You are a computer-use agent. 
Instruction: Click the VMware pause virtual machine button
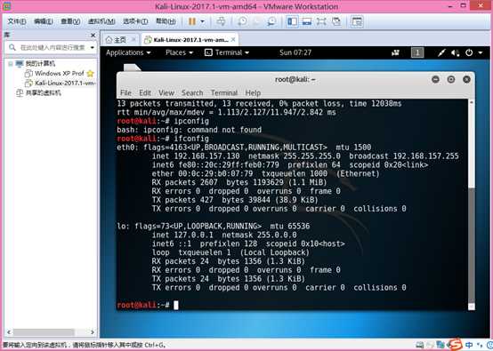[x=192, y=21]
